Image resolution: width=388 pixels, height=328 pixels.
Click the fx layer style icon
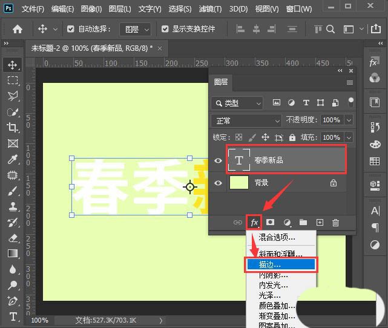(254, 223)
